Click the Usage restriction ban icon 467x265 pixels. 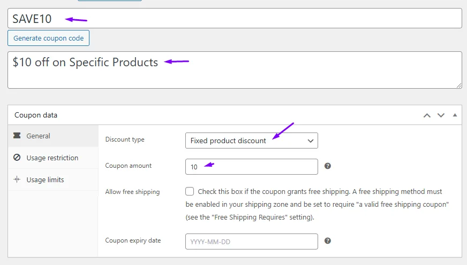(x=17, y=158)
